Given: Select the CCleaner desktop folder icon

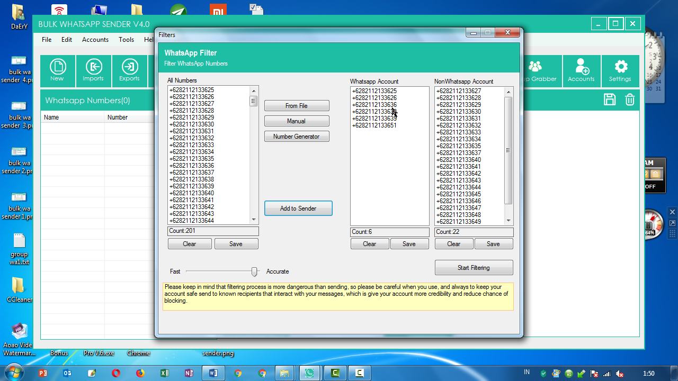Looking at the screenshot, I should pyautogui.click(x=19, y=290).
